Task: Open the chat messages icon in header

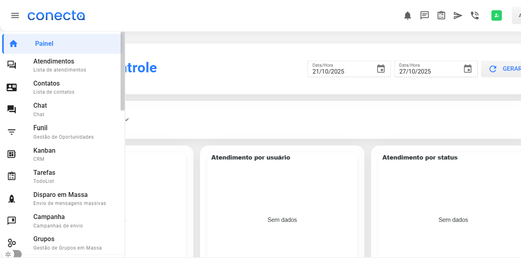Action: point(425,16)
